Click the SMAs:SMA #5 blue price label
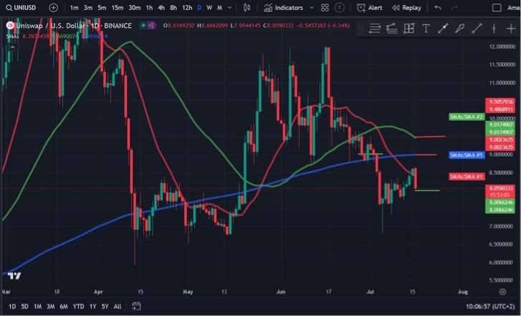The width and height of the screenshot is (521, 316). click(467, 155)
